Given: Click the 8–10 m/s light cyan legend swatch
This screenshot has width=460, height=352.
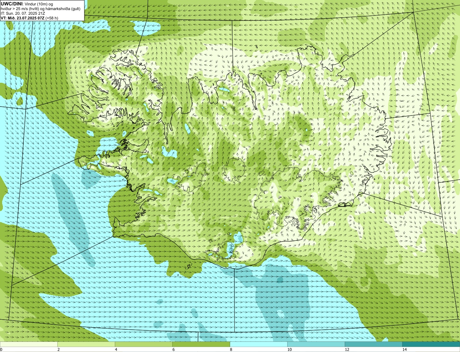Looking at the screenshot, I should click(259, 344).
